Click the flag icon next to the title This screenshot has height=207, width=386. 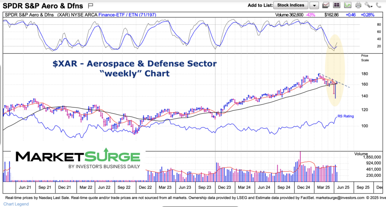tap(90, 6)
